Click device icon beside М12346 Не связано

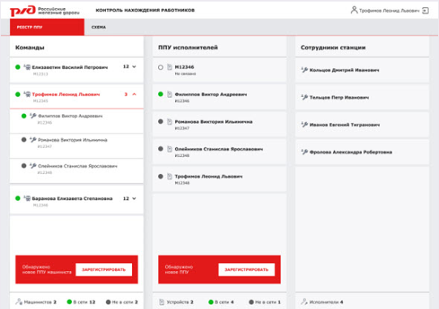(x=169, y=67)
